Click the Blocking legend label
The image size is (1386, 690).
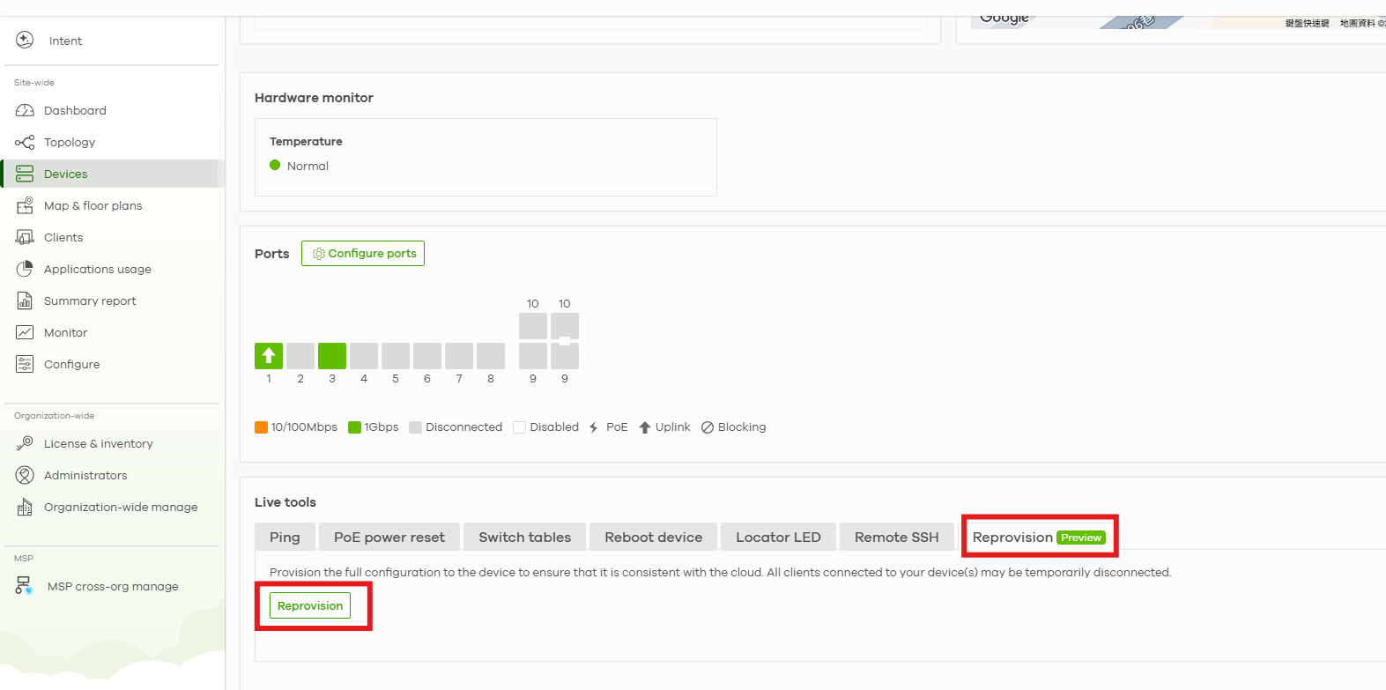(x=742, y=427)
